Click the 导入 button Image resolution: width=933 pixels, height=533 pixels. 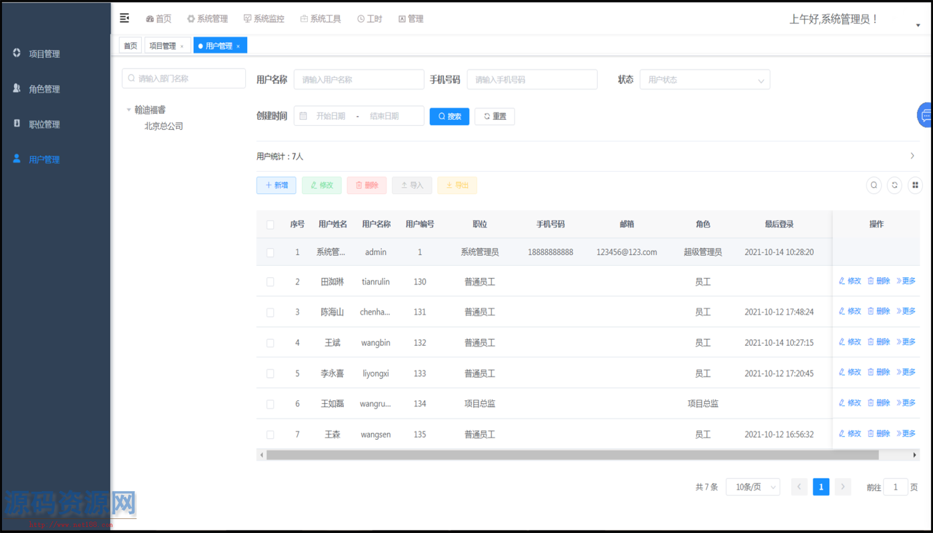tap(412, 185)
